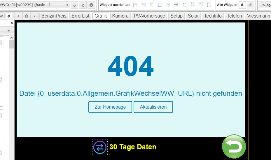Click the 'Datei ... nicht gefunden' error message

point(131,93)
